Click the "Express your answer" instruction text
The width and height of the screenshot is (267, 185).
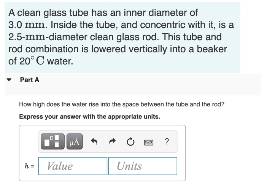click(x=89, y=116)
